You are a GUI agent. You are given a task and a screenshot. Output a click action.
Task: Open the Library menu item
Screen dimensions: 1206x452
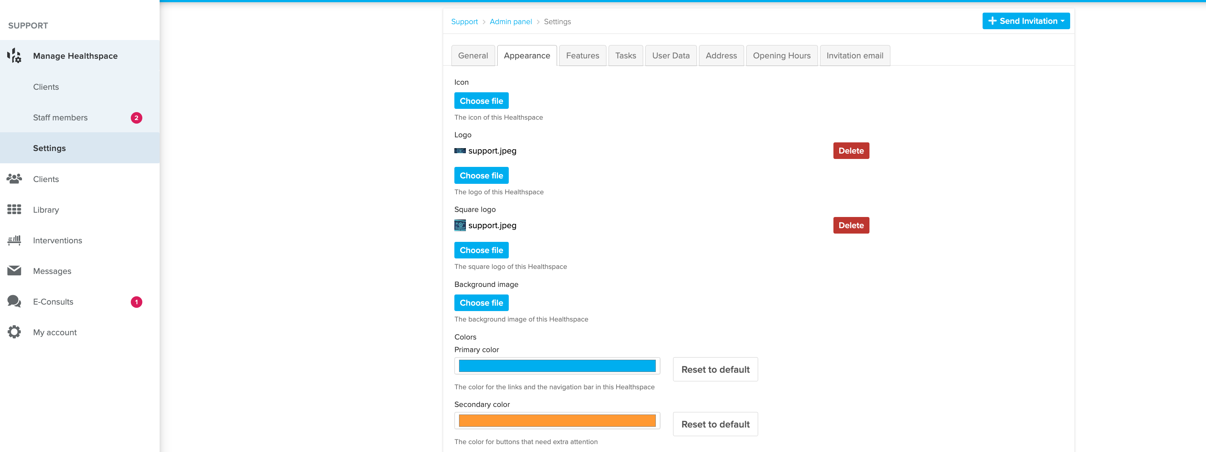pos(80,210)
